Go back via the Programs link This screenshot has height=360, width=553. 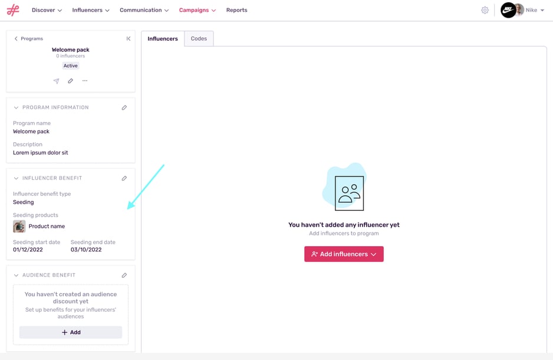point(28,38)
